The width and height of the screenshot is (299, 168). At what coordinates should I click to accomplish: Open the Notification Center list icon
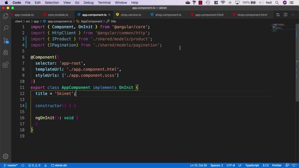(x=292, y=2)
